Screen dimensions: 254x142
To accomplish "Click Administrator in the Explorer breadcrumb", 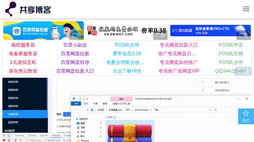I will pos(142,110).
